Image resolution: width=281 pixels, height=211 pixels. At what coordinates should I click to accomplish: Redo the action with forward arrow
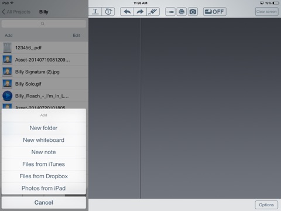[140, 12]
